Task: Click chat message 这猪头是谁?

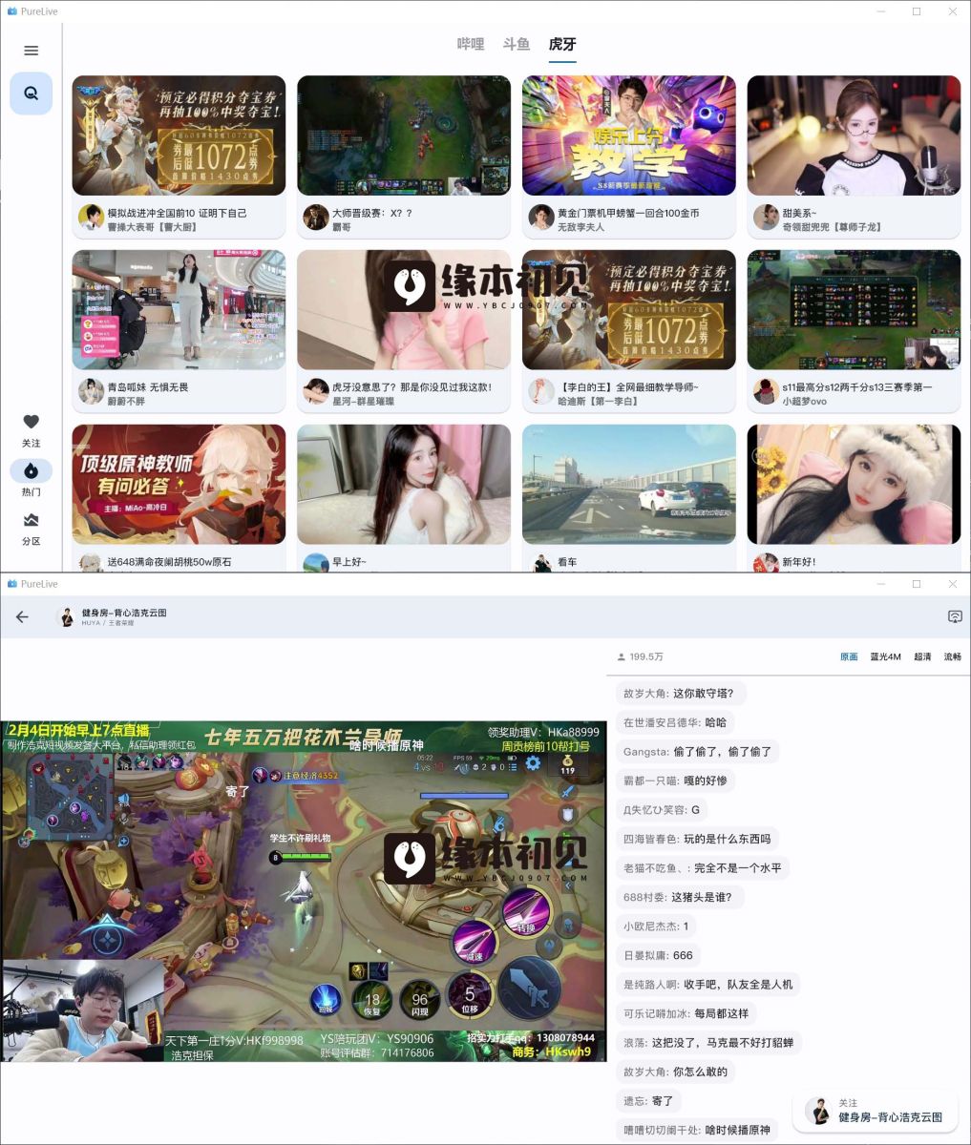Action: [x=680, y=897]
